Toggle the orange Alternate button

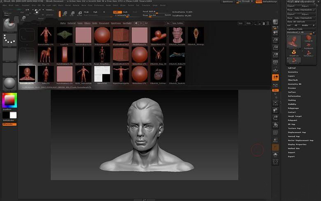pyautogui.click(x=9, y=124)
